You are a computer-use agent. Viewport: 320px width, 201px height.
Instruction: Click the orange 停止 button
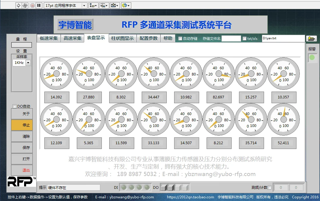22,125
